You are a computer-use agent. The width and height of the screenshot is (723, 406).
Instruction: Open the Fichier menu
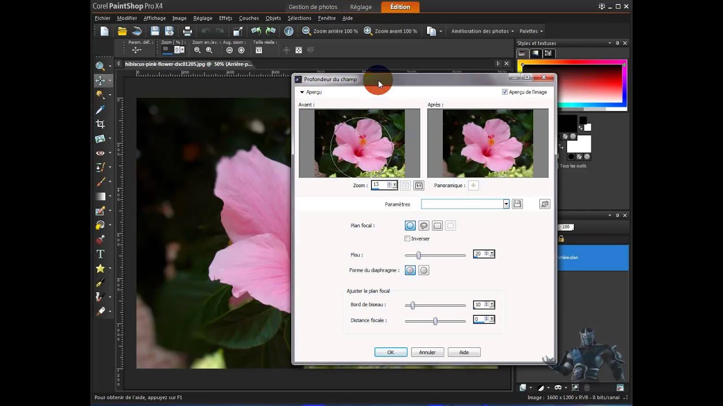pyautogui.click(x=103, y=18)
